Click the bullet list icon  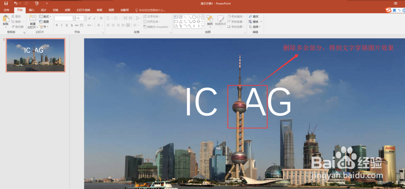coord(108,18)
